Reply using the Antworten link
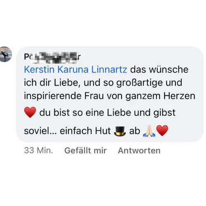This screenshot has height=206, width=206. 139,150
